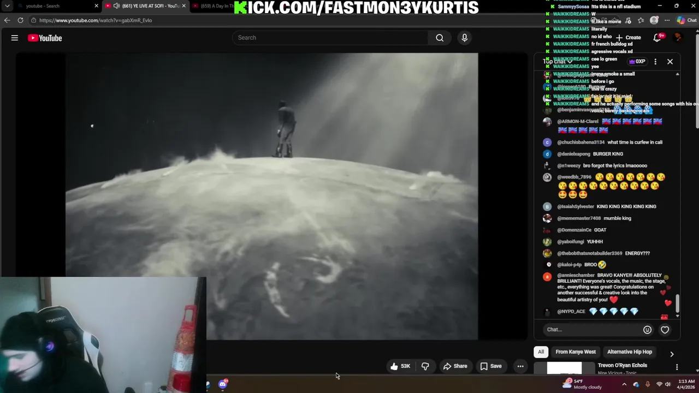Open the browser Chat sidebar button

[x=686, y=20]
